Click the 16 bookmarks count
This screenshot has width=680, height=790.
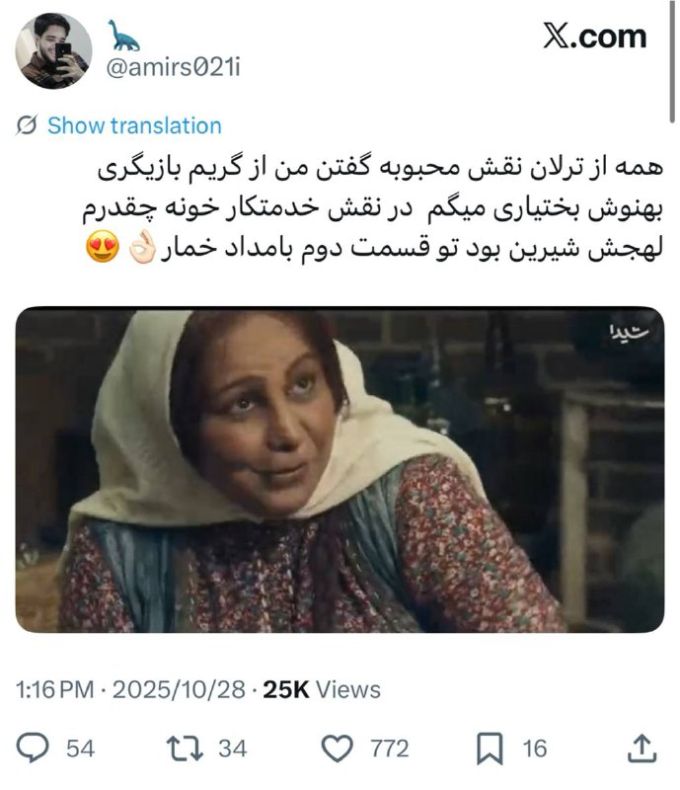point(535,749)
